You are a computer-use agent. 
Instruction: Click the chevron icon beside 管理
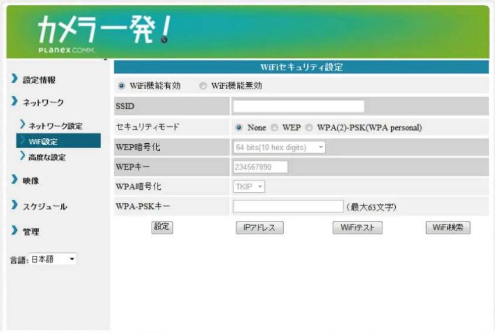(14, 230)
